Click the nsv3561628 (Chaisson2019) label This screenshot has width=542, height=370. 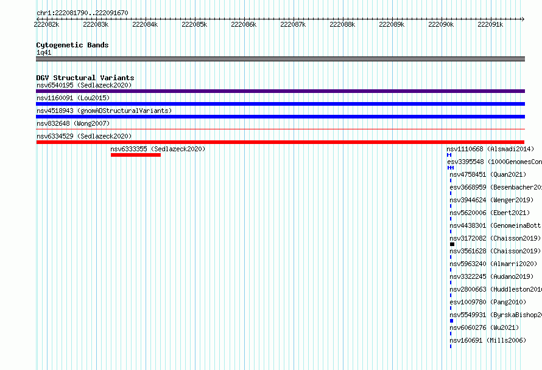tap(495, 251)
